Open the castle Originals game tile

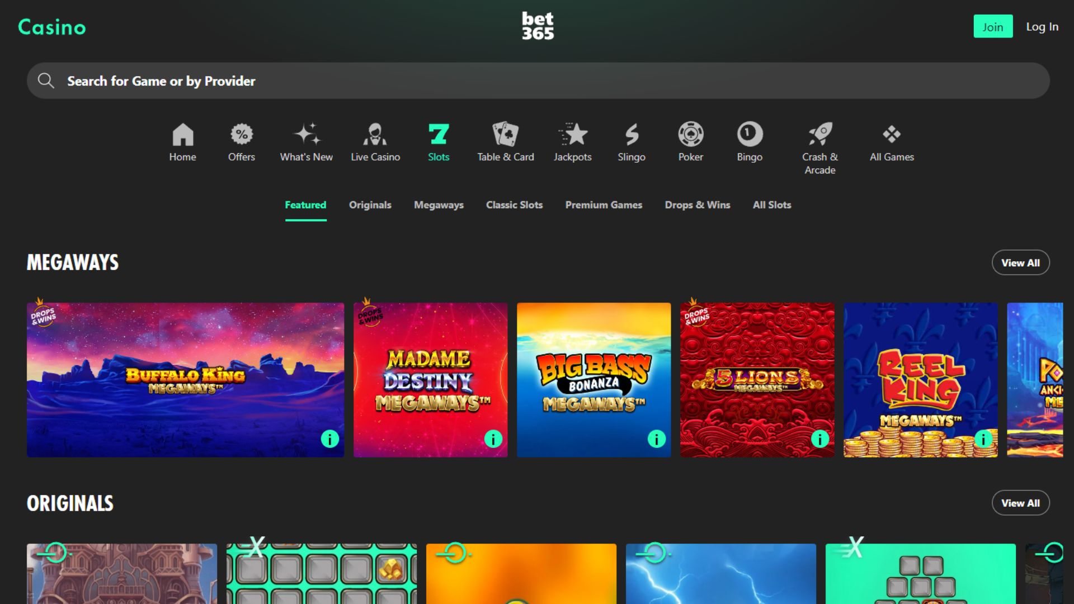tap(122, 574)
